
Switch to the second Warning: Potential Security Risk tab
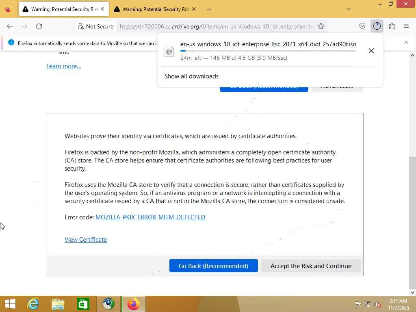point(155,9)
